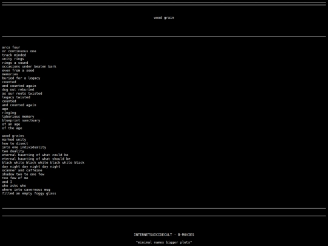Click the line 'marked unity'
Screen dimensions: 328x246
pyautogui.click(x=14, y=140)
